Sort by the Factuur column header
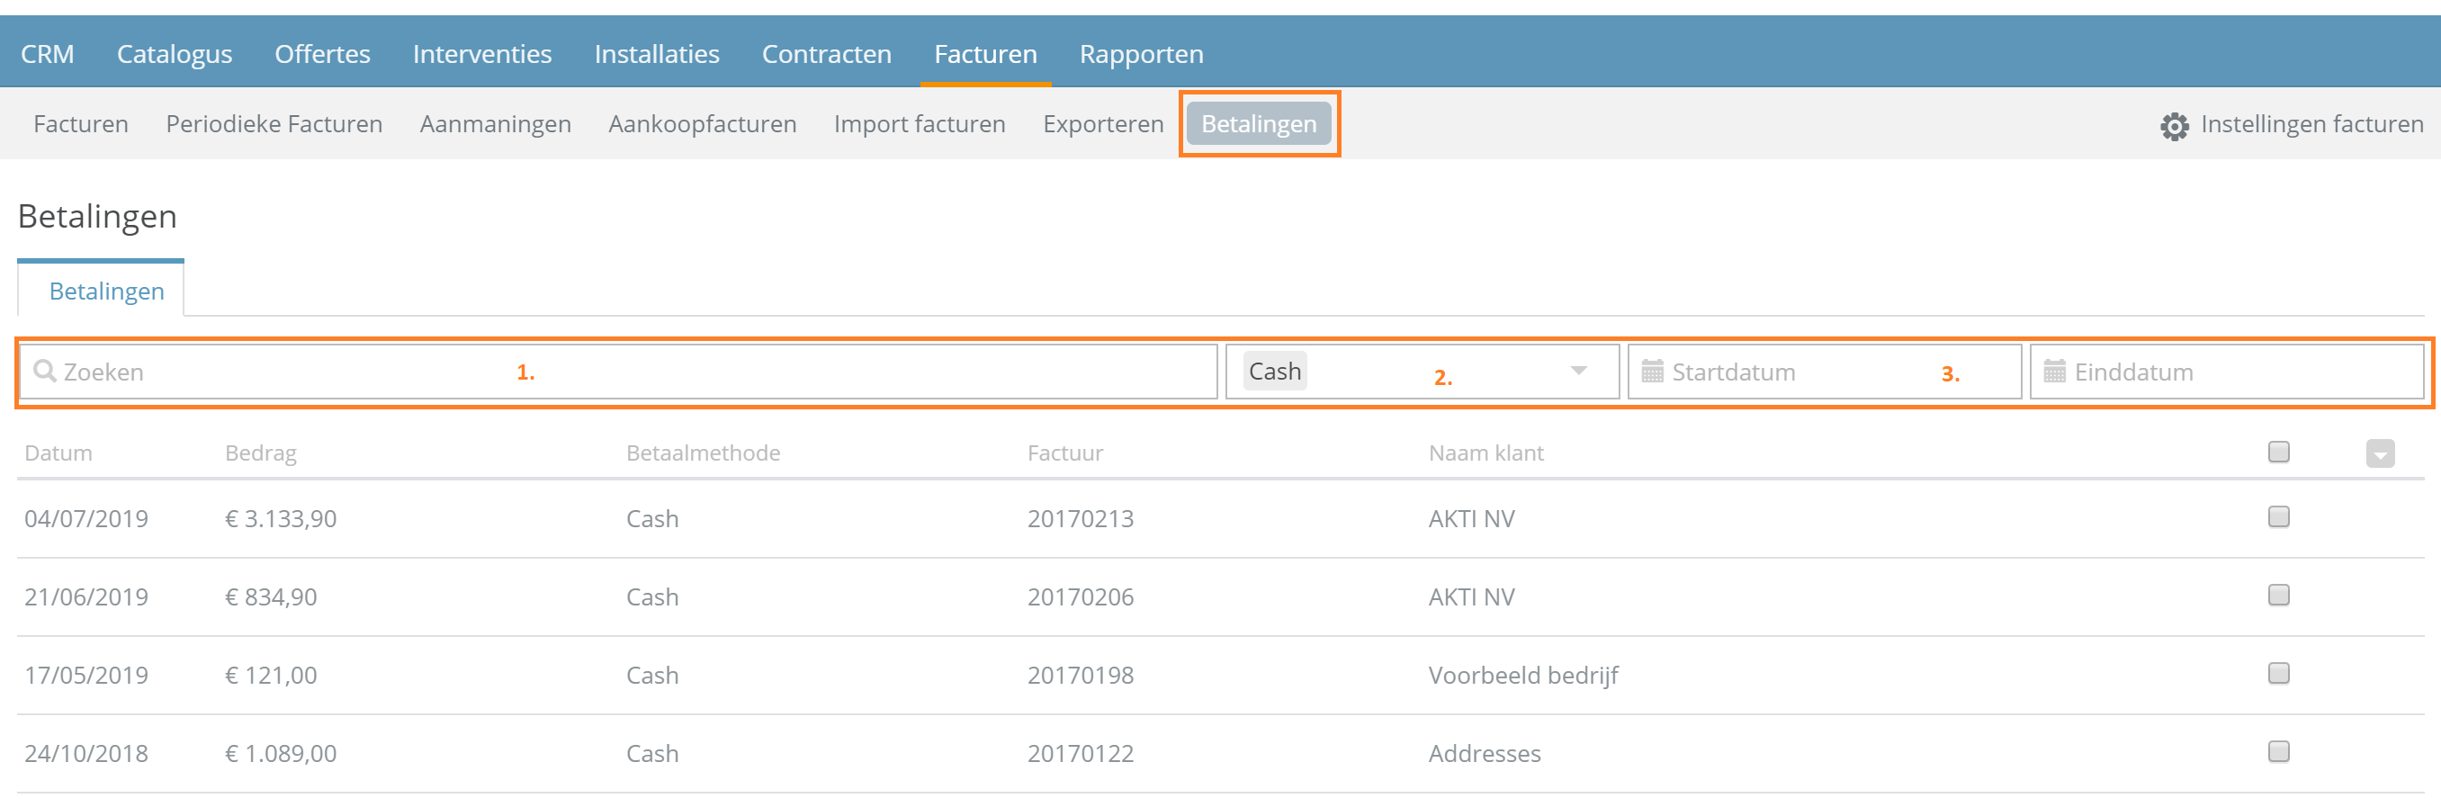This screenshot has width=2441, height=807. [x=1065, y=453]
